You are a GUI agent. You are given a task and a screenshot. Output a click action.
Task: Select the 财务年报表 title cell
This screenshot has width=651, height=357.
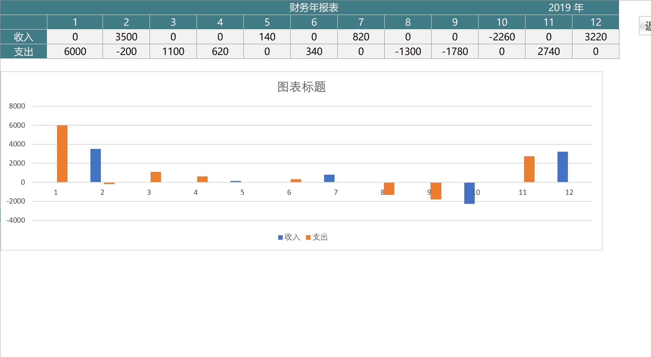[314, 7]
